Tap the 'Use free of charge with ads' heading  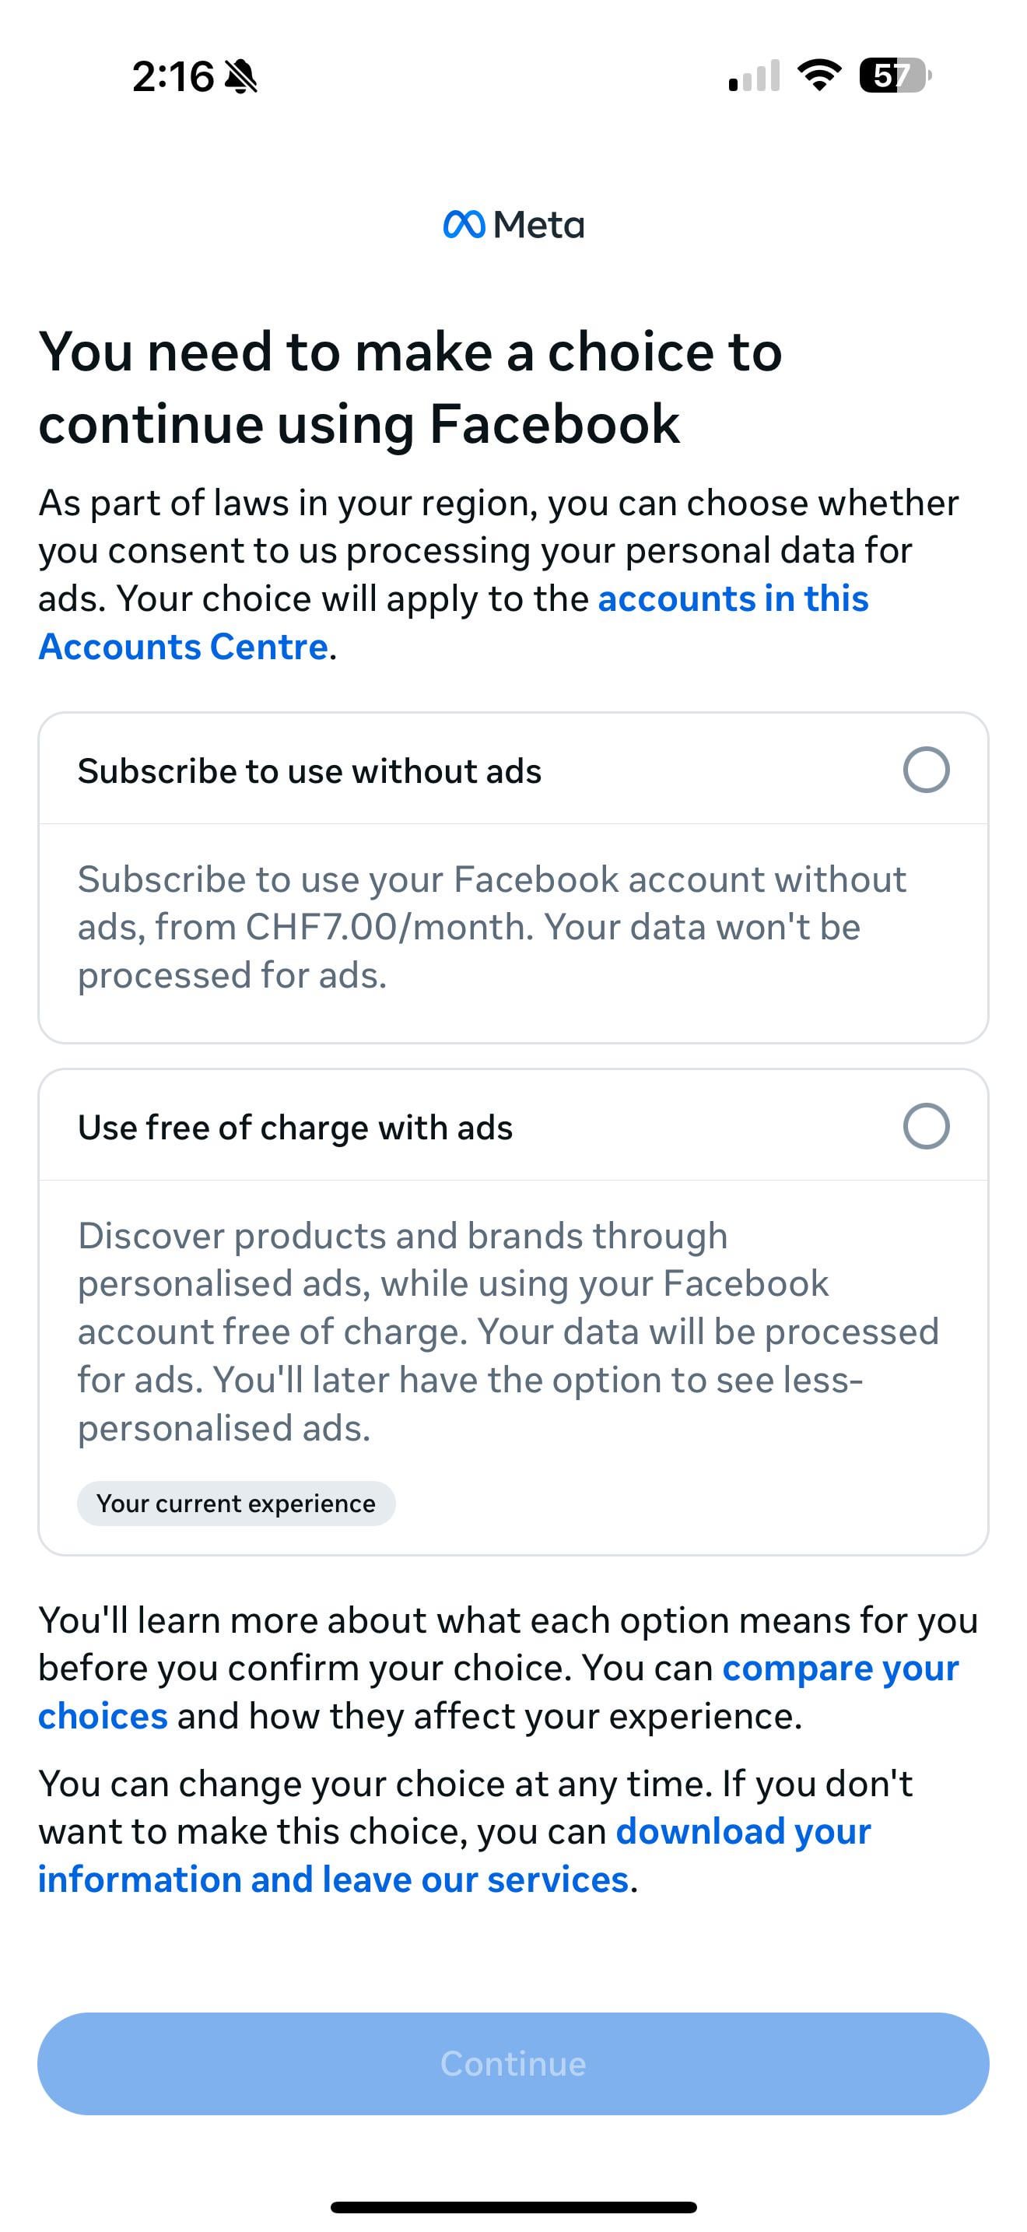[x=296, y=1126]
